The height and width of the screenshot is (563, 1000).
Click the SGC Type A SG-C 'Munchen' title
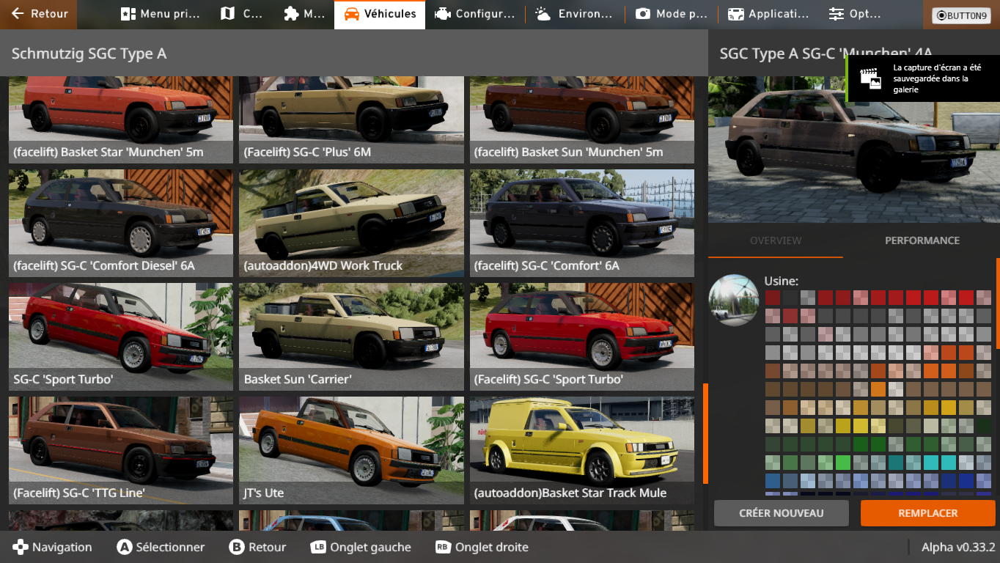click(x=826, y=54)
